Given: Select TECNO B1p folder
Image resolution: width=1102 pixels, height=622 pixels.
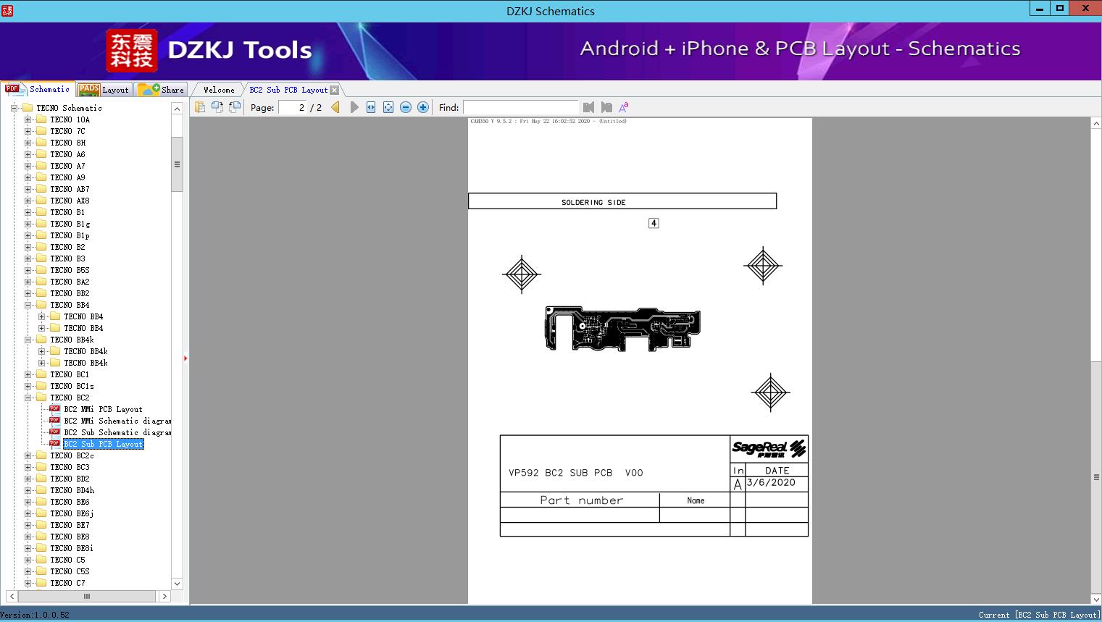Looking at the screenshot, I should click(70, 235).
